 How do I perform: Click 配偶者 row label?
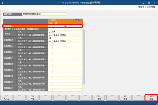coord(10,34)
